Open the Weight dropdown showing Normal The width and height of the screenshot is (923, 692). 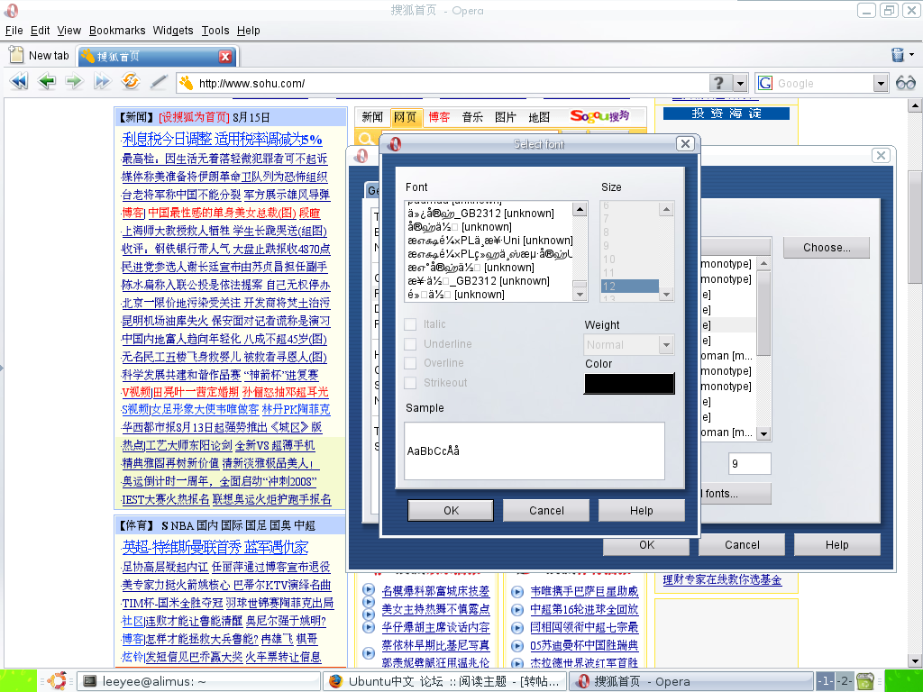628,345
